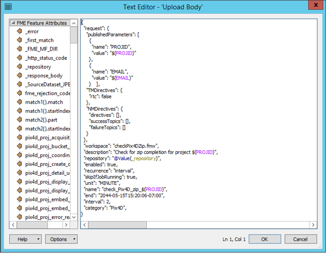Click the icon beside _repository attribute
Screen dimensions: 326x253
click(x=20, y=67)
